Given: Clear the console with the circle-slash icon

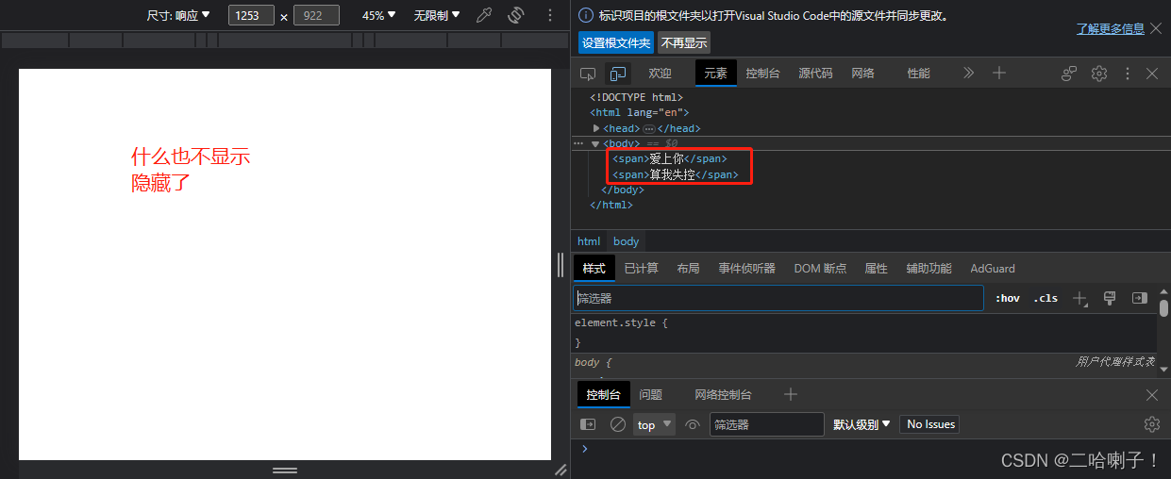Looking at the screenshot, I should click(618, 424).
